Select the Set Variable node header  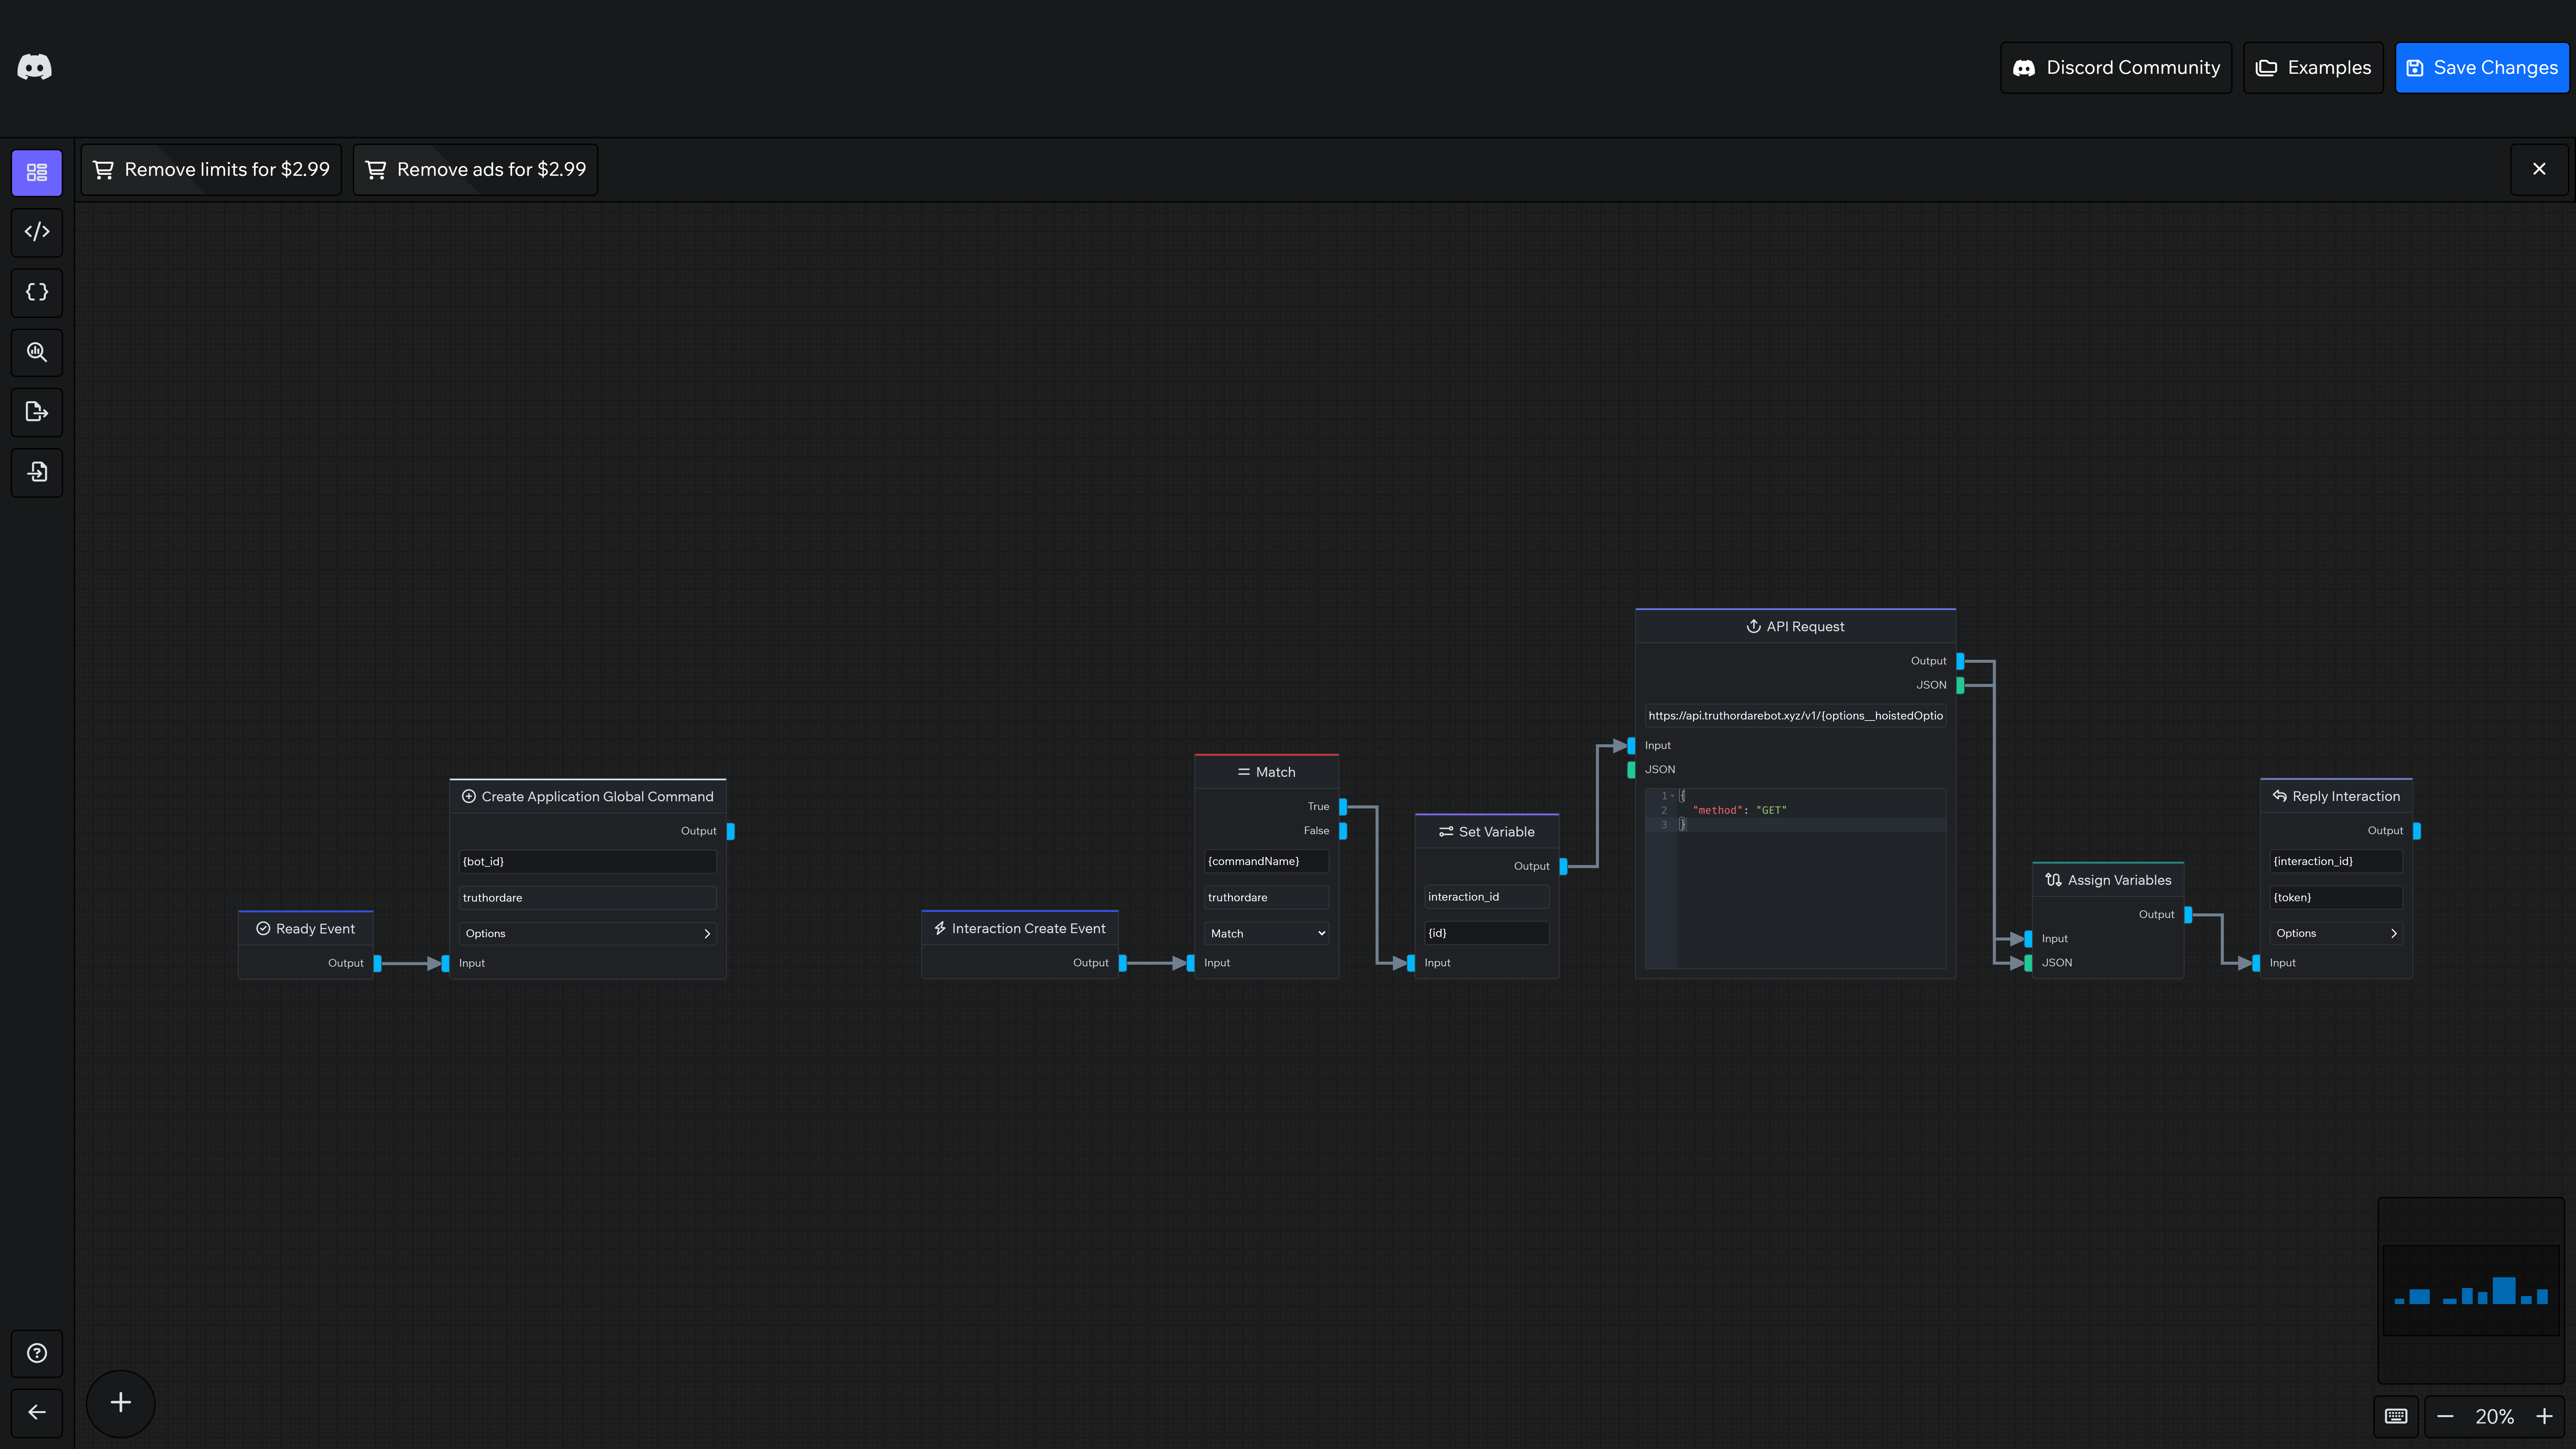tap(1487, 832)
